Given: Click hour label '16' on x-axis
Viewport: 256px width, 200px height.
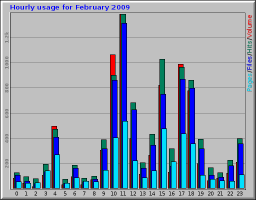Looking at the screenshot, I should (171, 193).
